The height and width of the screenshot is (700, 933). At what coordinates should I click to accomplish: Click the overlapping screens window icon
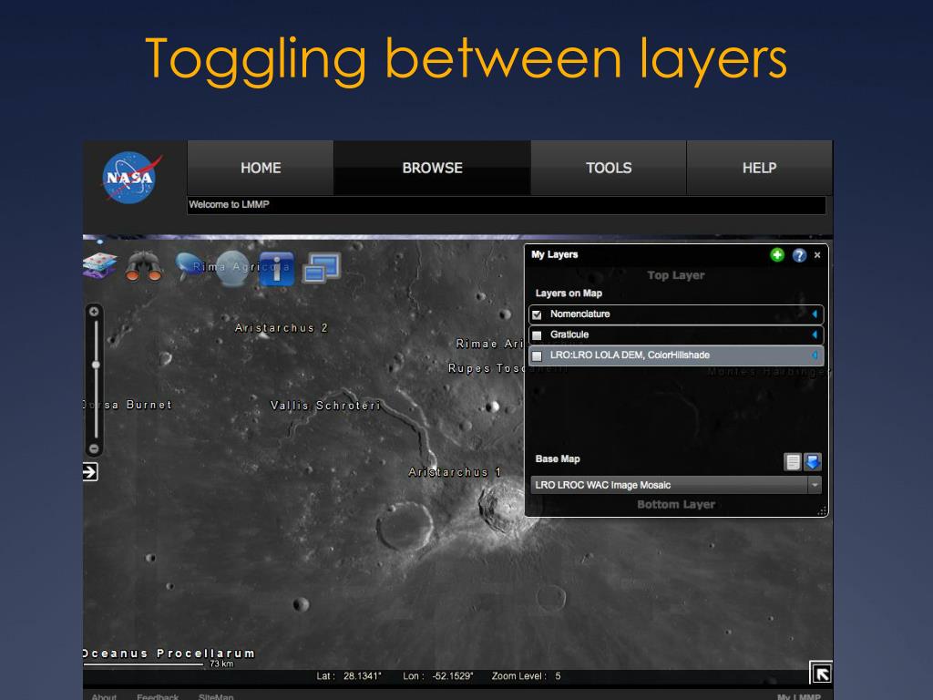[x=322, y=267]
